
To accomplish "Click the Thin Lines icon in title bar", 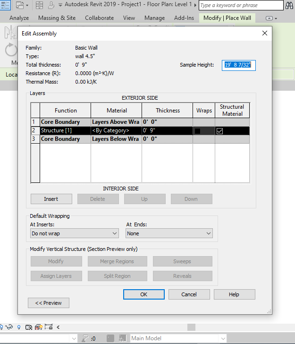I will pos(5,5).
